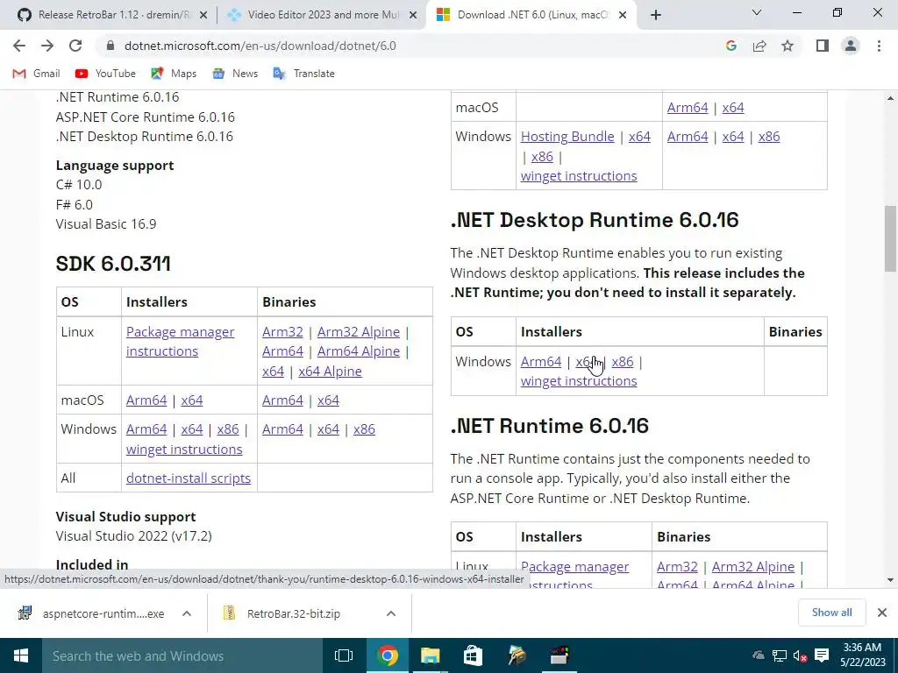
Task: Bookmark this page with the star icon
Action: tap(788, 46)
